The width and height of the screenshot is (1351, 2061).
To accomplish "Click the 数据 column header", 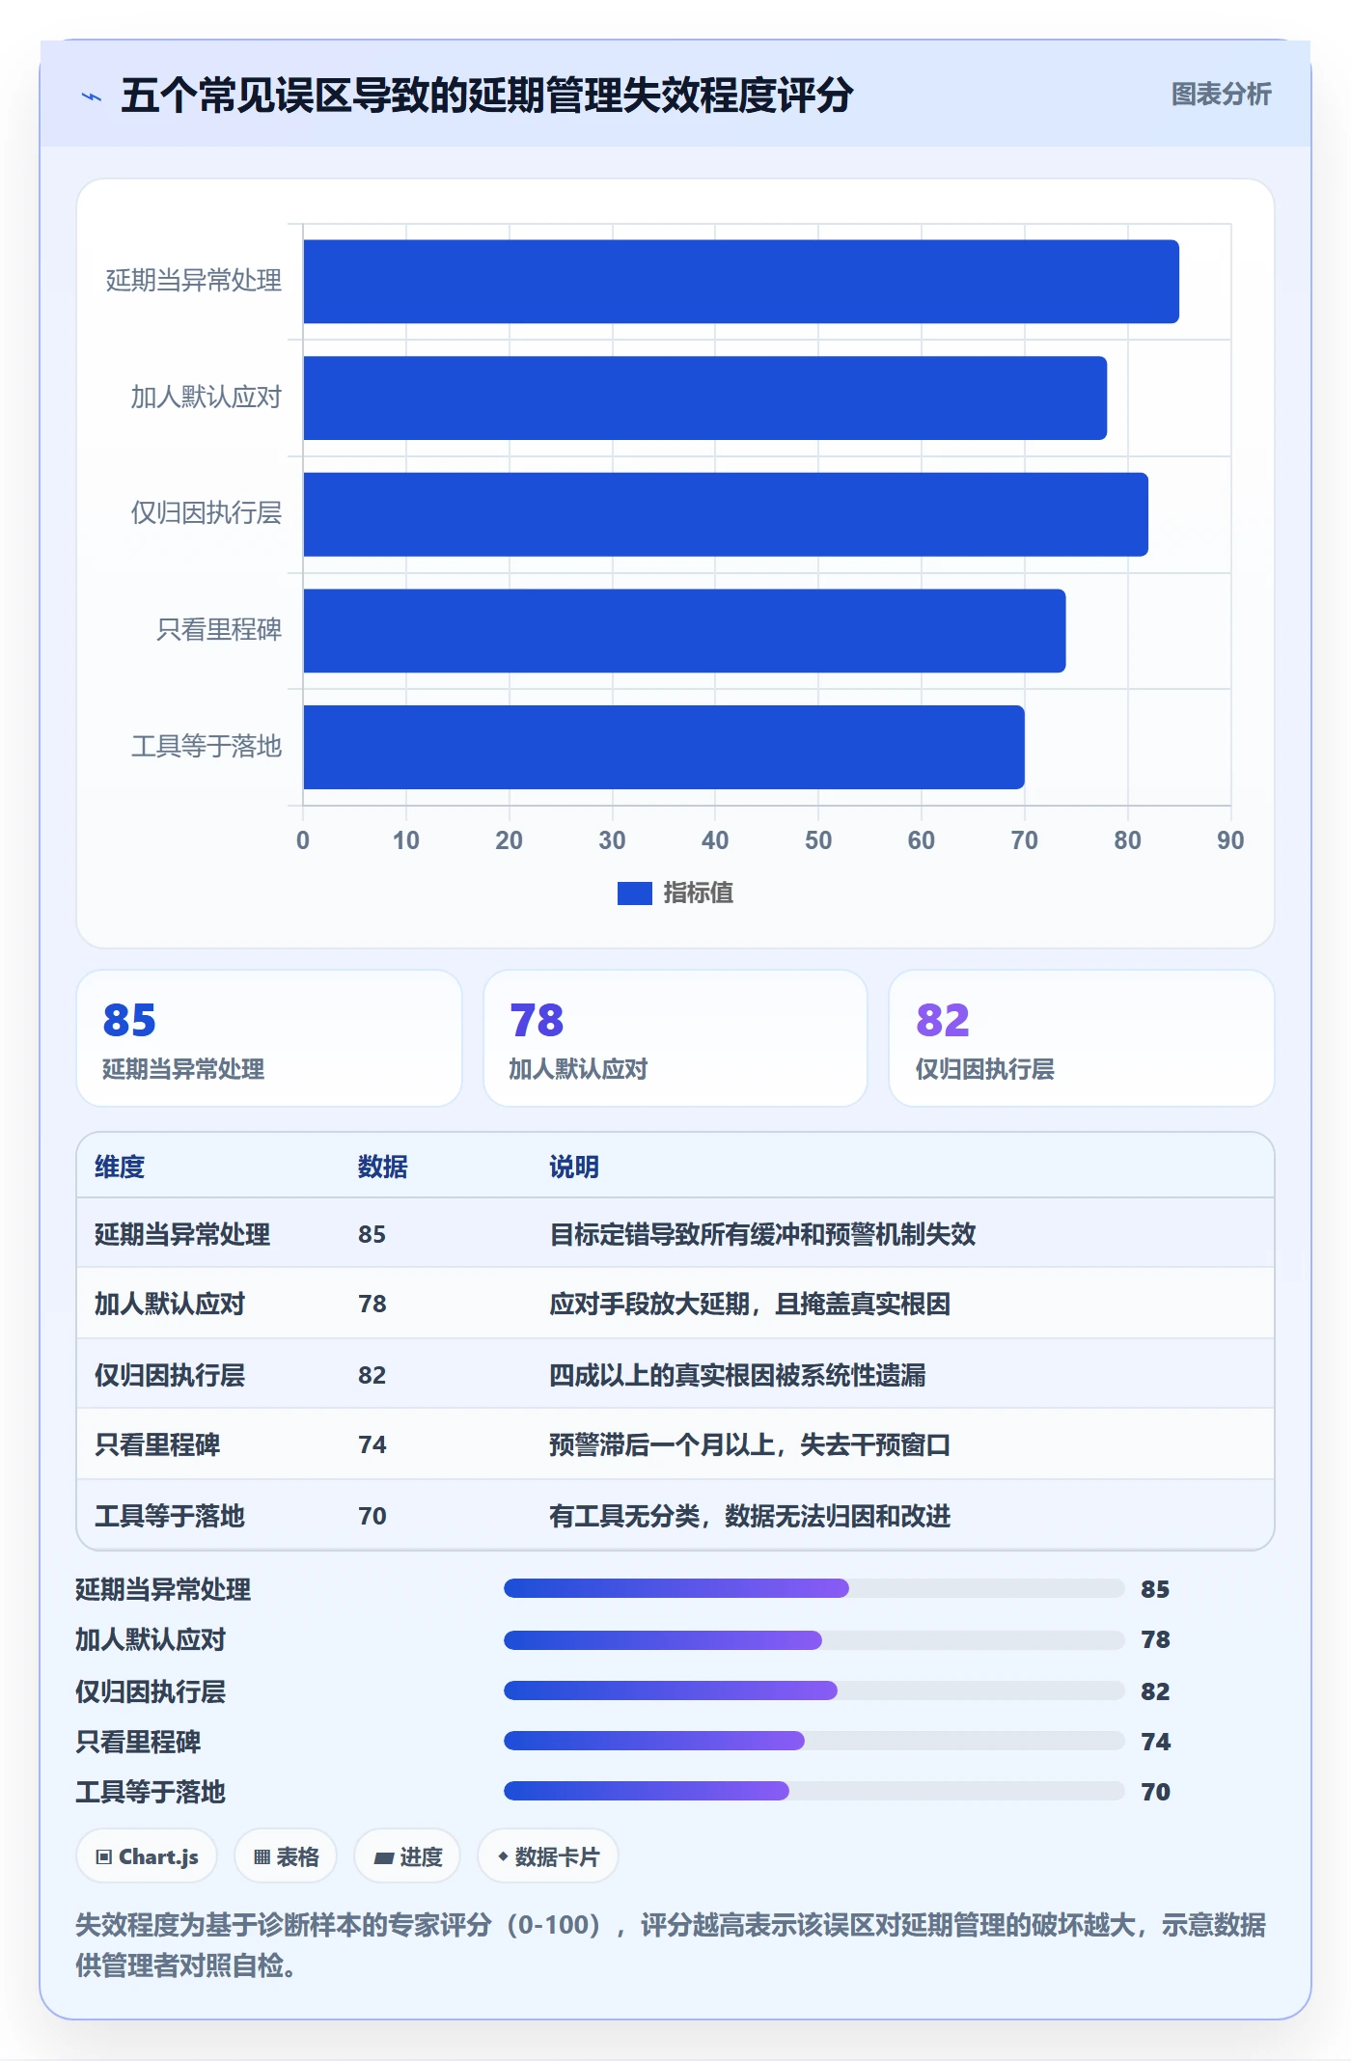I will tap(382, 1167).
